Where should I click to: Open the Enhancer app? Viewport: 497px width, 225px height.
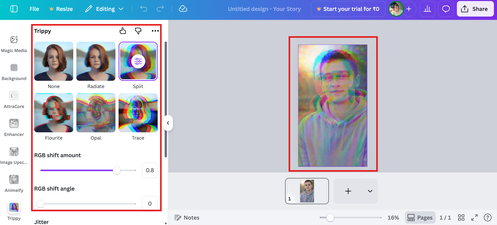14,128
